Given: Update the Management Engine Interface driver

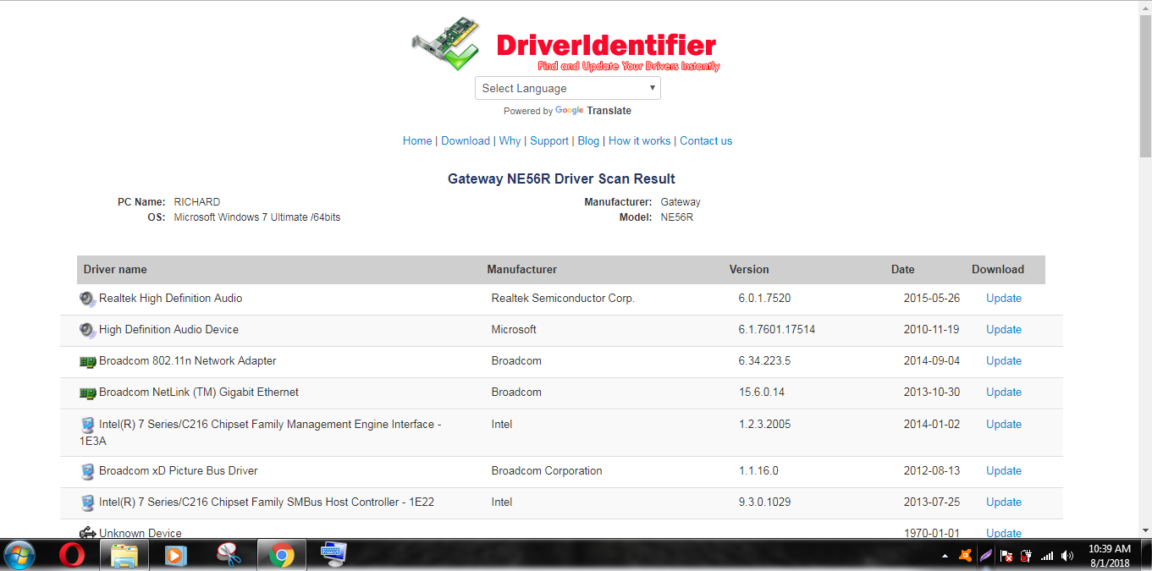Looking at the screenshot, I should click(1004, 425).
